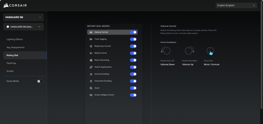
Task: Click the Volume Control speaker icon
Action: (x=91, y=32)
